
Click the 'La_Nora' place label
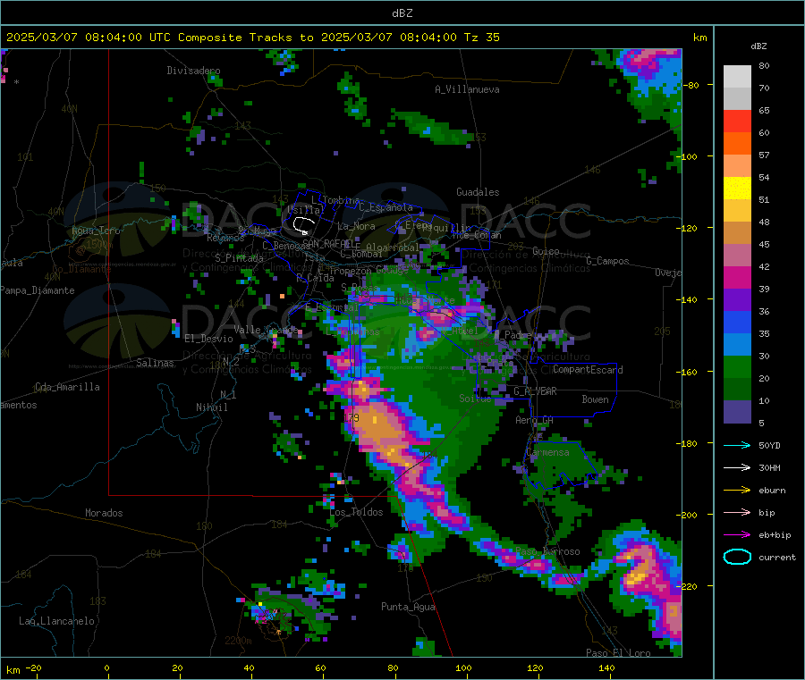[356, 226]
